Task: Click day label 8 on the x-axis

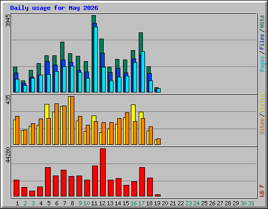Action: pyautogui.click(x=72, y=203)
